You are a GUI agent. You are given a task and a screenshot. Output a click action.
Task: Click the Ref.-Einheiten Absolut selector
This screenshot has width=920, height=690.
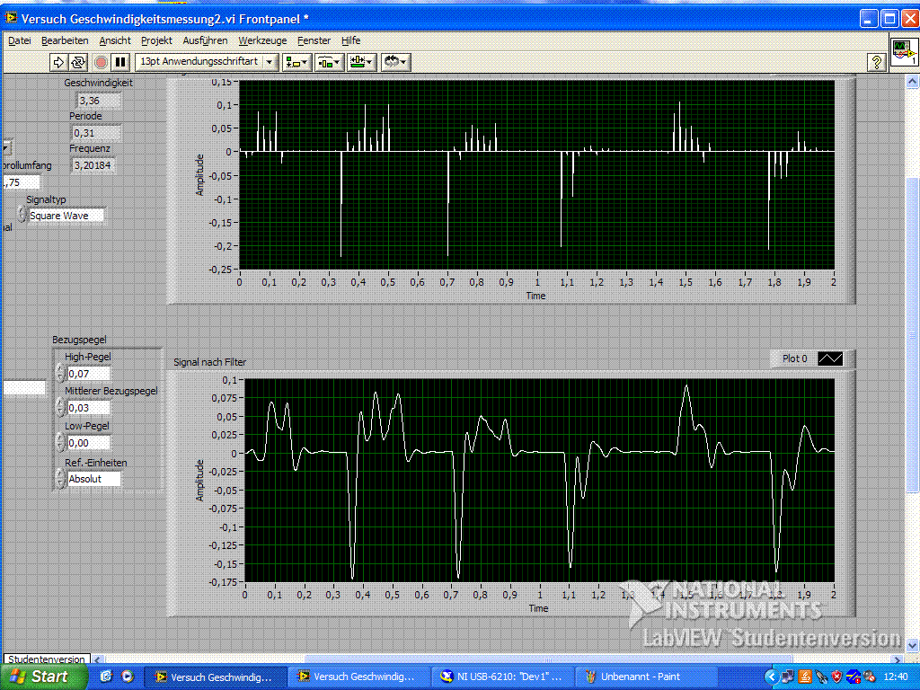coord(93,479)
